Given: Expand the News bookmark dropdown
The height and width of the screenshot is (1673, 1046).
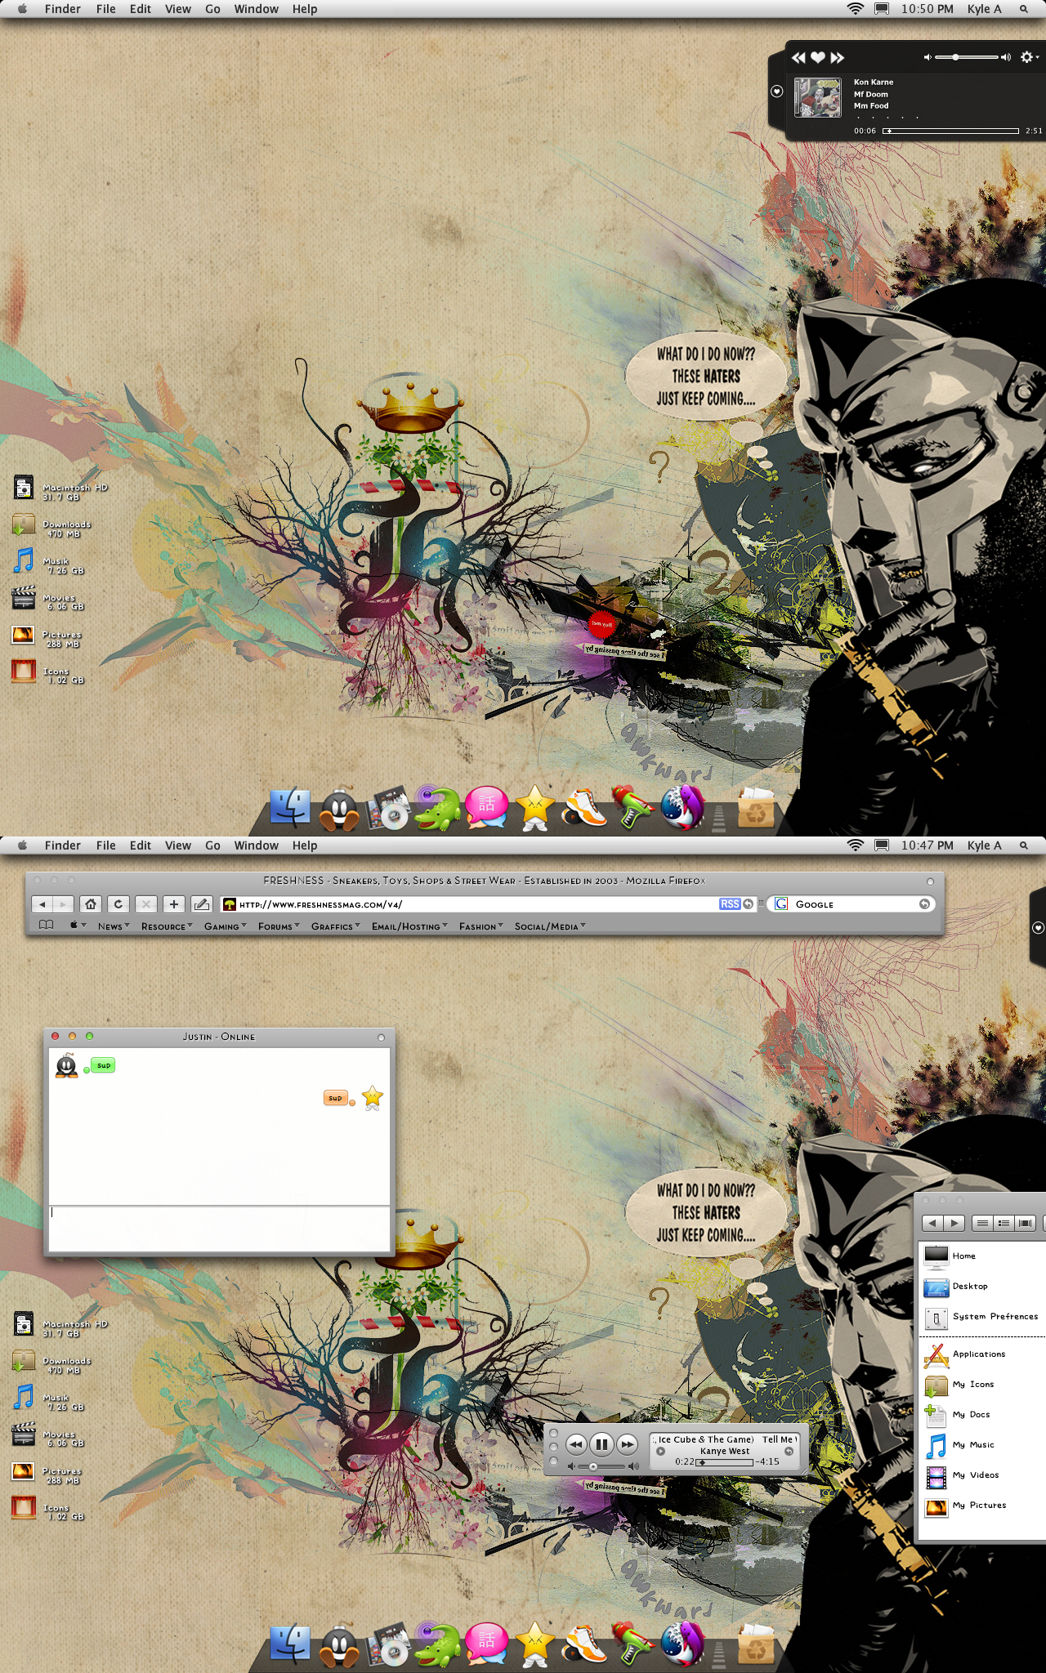Looking at the screenshot, I should [114, 926].
